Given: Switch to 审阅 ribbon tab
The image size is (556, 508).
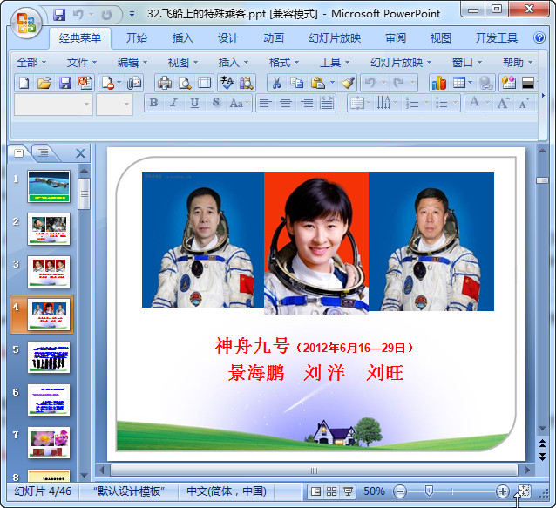Looking at the screenshot, I should pyautogui.click(x=396, y=37).
